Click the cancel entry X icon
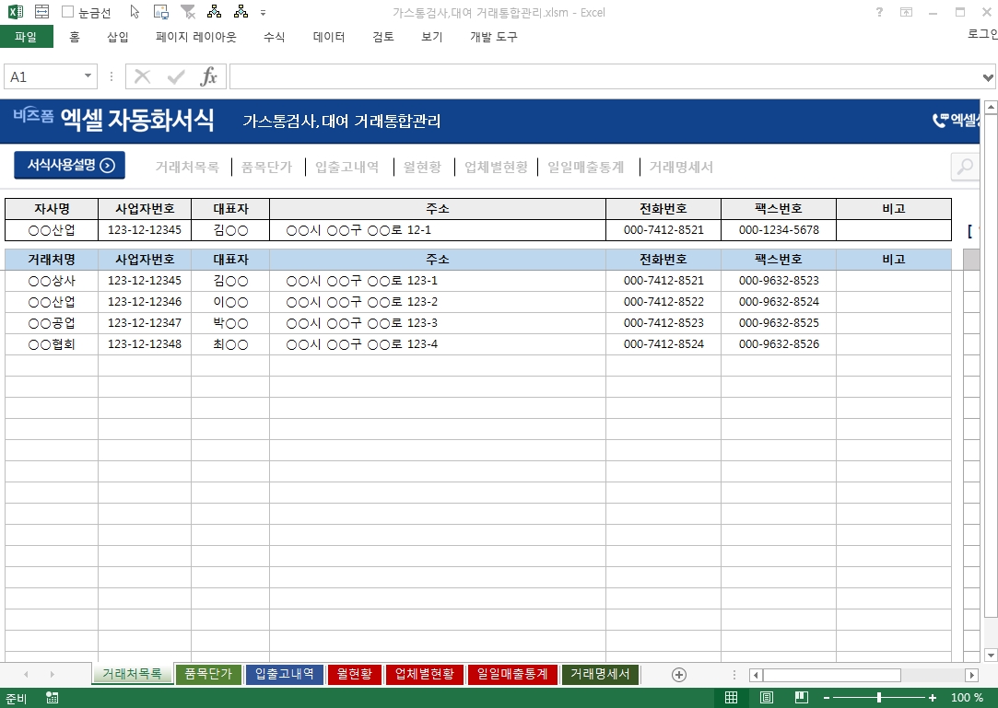Image resolution: width=998 pixels, height=708 pixels. pos(143,77)
